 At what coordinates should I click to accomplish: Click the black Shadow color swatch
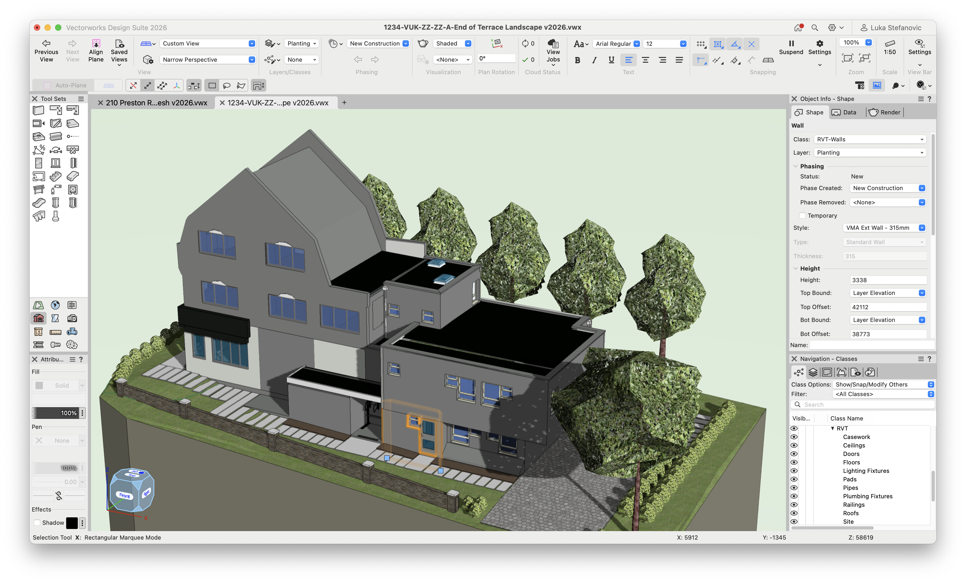coord(72,523)
